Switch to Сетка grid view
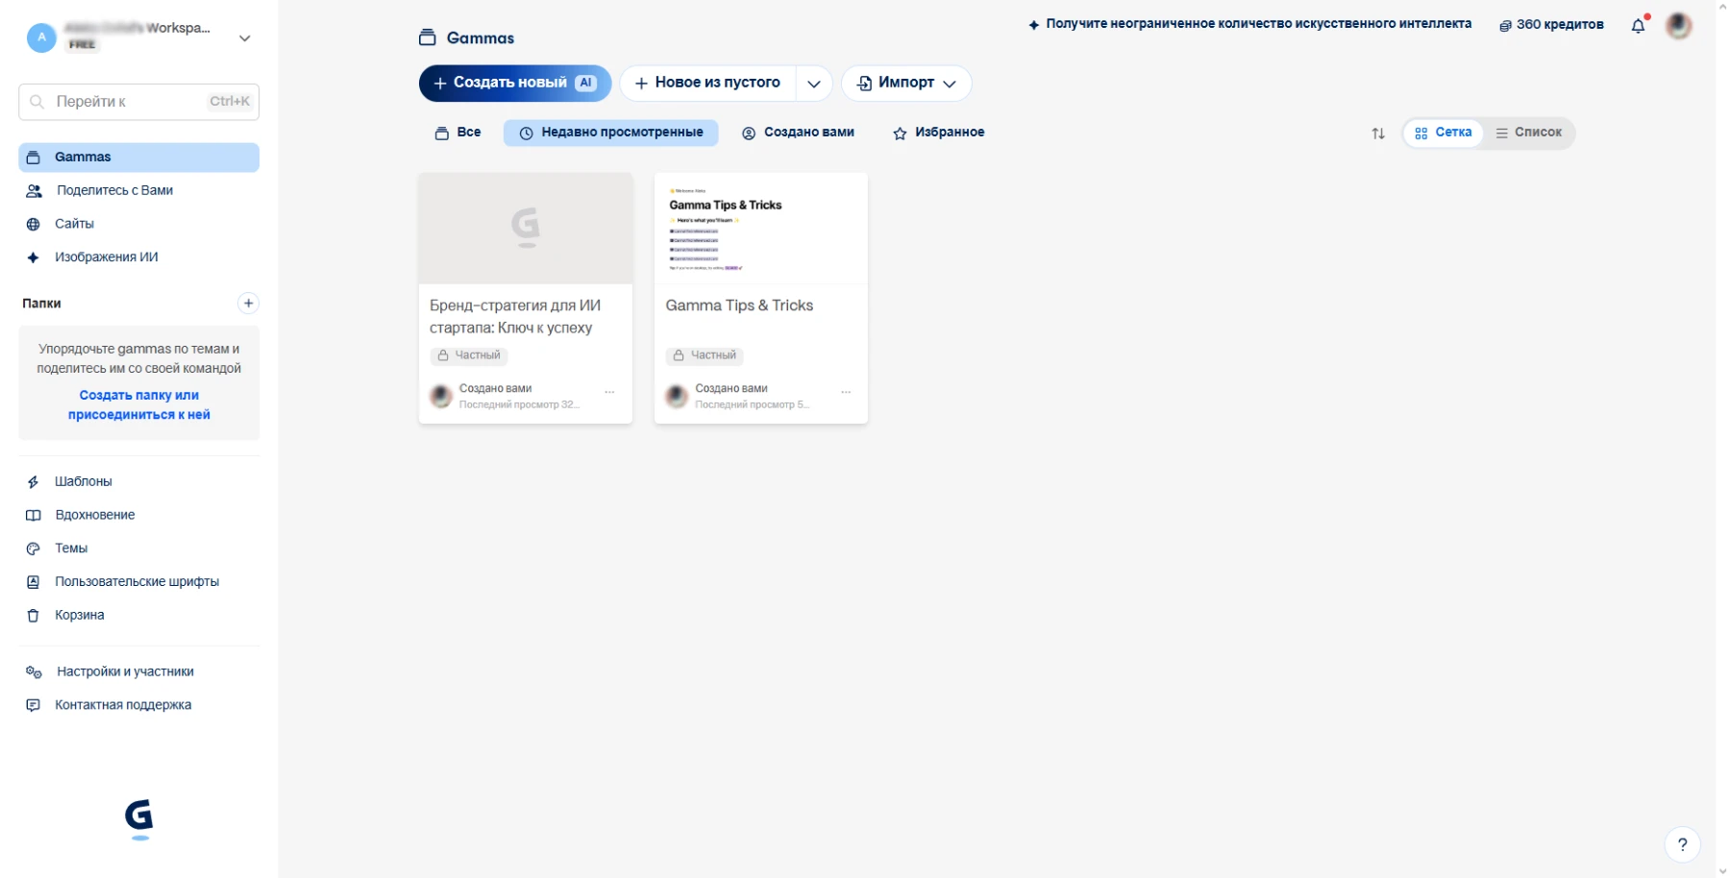This screenshot has height=878, width=1730. coord(1444,133)
